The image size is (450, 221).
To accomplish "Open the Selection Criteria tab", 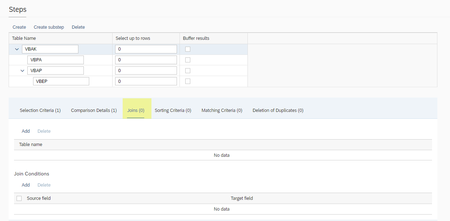I will [x=40, y=110].
